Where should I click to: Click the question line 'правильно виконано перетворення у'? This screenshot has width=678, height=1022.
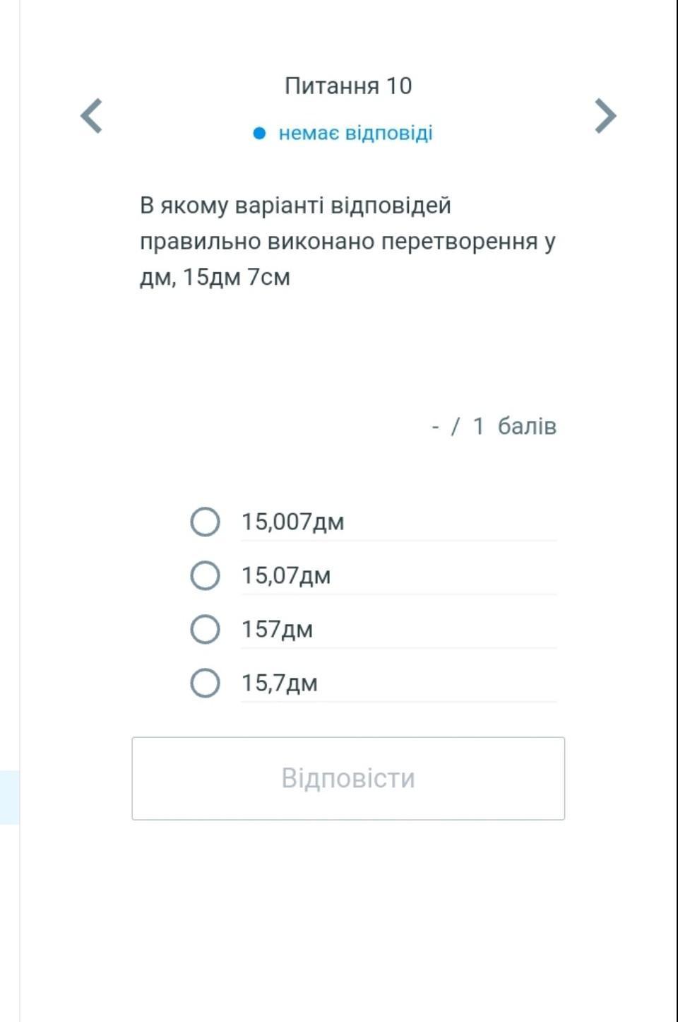(347, 242)
